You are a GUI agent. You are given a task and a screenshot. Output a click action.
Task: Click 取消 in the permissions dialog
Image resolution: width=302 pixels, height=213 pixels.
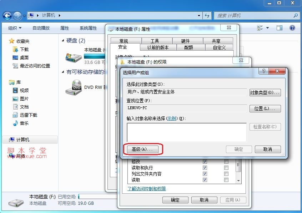pyautogui.click(x=204, y=200)
